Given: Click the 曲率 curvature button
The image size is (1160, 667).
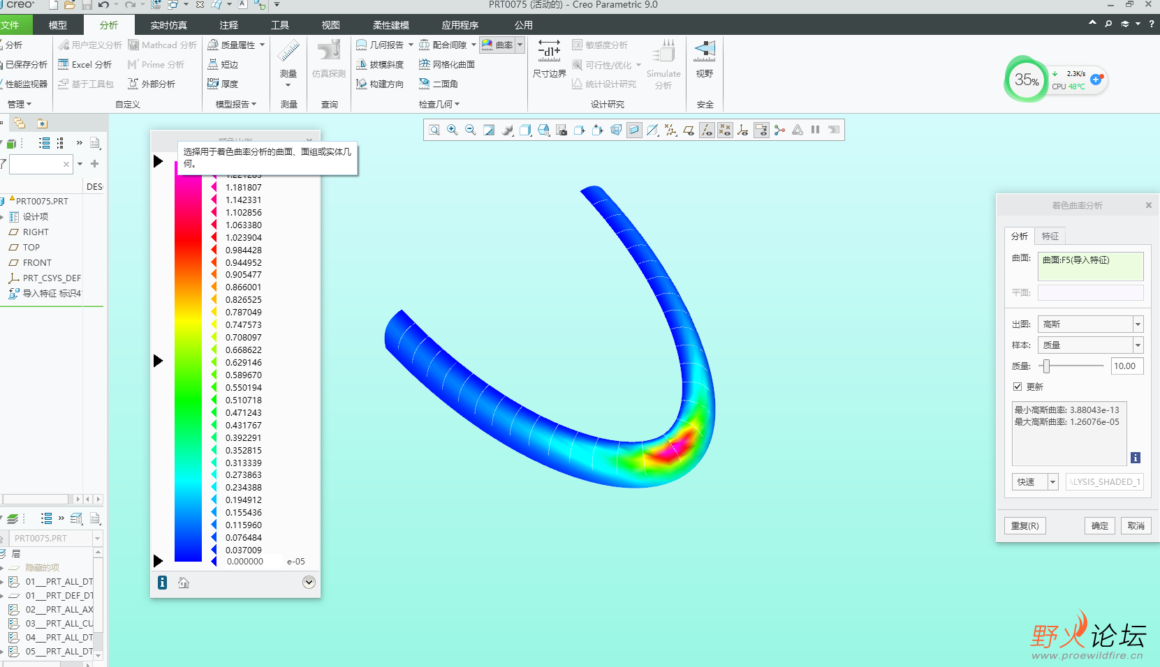Looking at the screenshot, I should 497,45.
